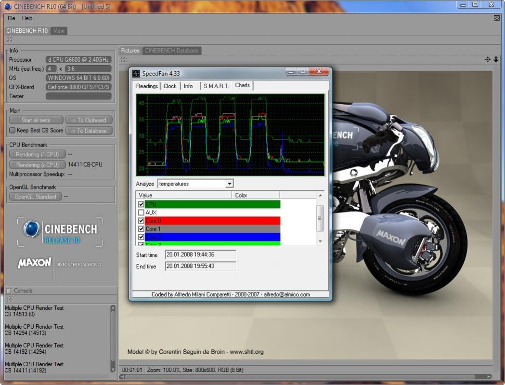Open the Readings tab in SpeedFan
This screenshot has height=385, width=505.
[x=147, y=86]
